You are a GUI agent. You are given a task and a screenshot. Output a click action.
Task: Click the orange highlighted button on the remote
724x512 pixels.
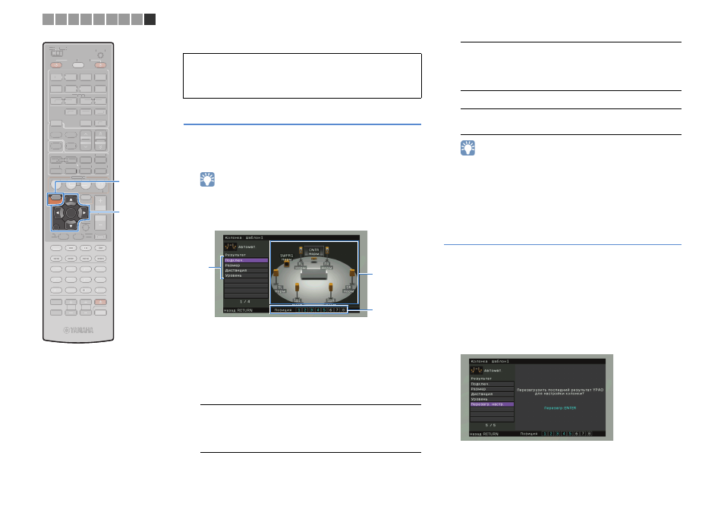[55, 199]
